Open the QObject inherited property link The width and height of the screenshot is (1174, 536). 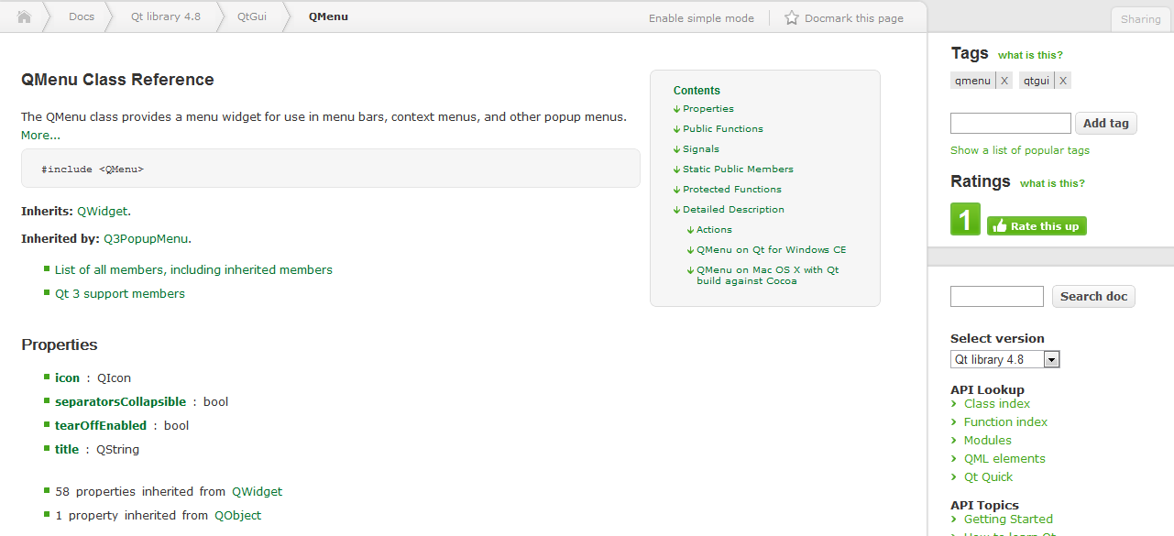[237, 516]
